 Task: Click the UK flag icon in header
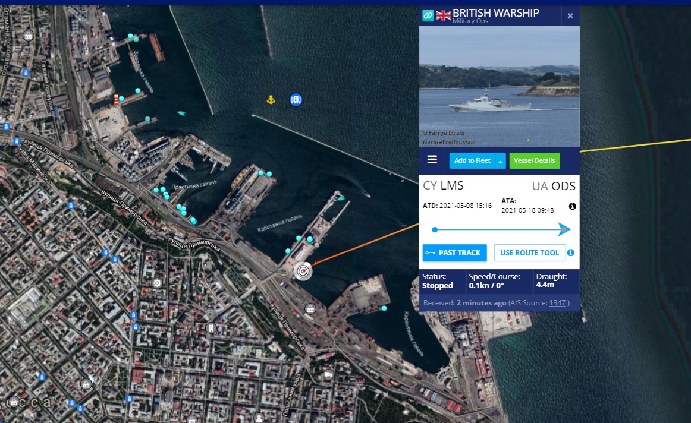pyautogui.click(x=444, y=15)
